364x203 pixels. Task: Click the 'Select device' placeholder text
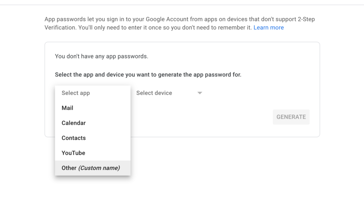(x=154, y=93)
